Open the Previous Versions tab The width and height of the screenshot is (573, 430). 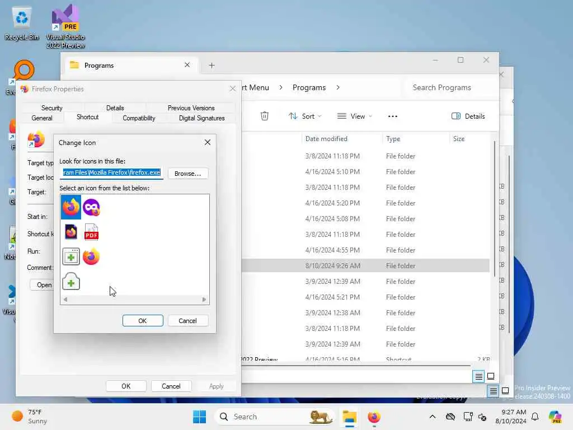click(x=191, y=108)
